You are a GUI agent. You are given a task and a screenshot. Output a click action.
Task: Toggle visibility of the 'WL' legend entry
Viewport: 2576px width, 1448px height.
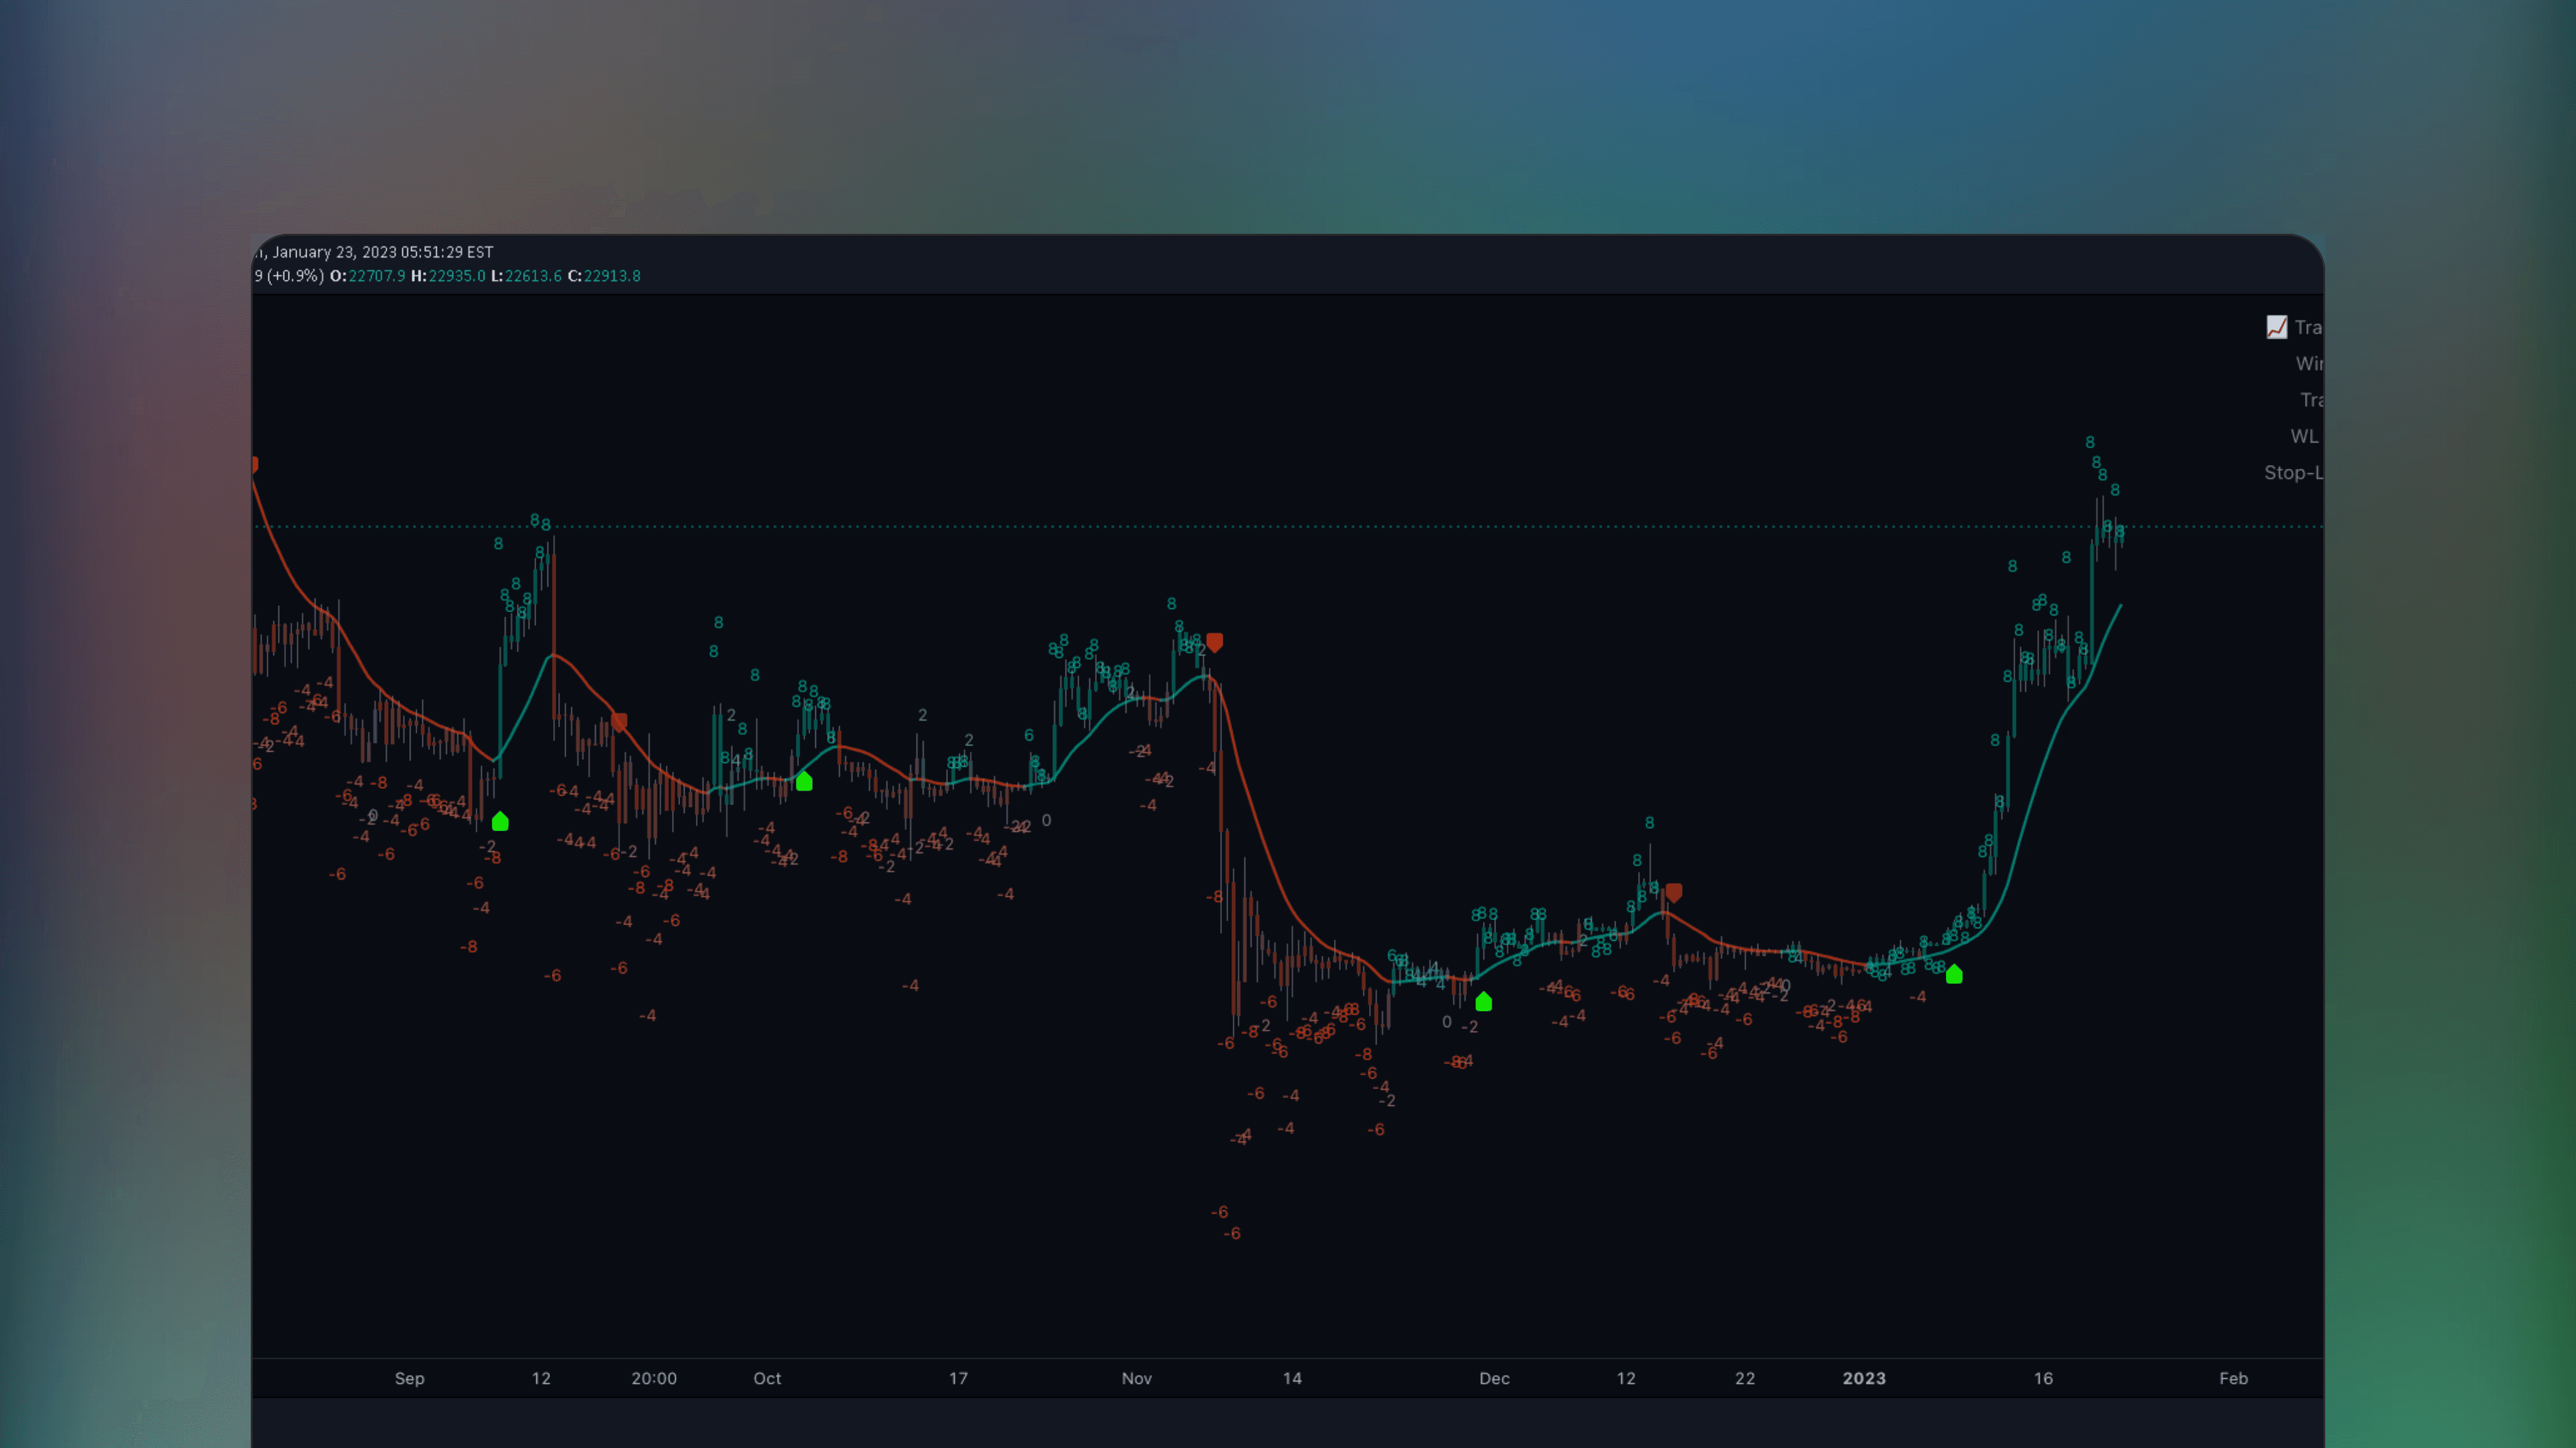tap(2306, 436)
